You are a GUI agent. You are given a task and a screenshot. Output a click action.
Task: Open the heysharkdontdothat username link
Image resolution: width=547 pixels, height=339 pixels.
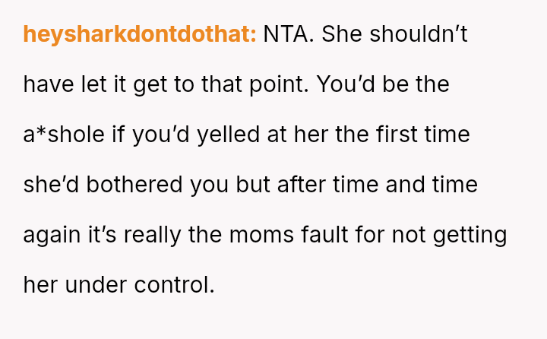click(x=140, y=34)
